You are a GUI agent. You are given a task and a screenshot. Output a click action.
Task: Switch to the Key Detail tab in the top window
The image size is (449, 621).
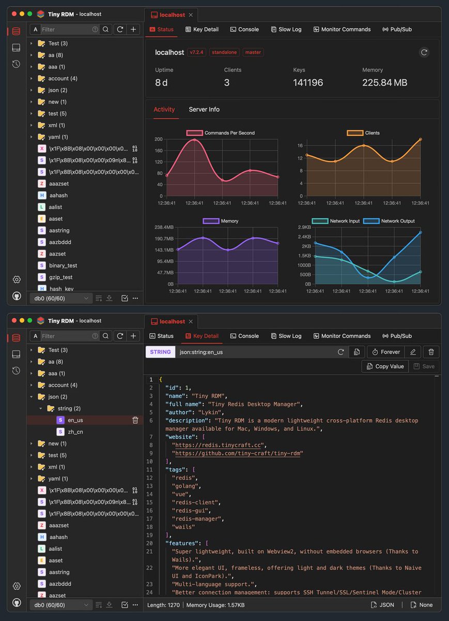202,29
